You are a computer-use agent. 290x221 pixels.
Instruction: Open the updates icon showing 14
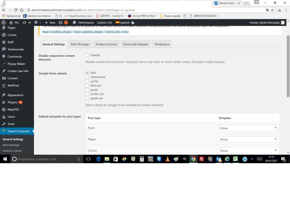(27, 23)
